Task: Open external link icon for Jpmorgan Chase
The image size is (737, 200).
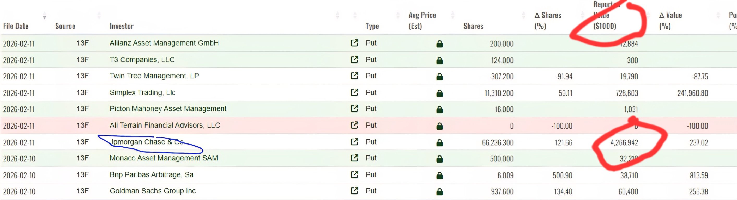Action: click(354, 142)
